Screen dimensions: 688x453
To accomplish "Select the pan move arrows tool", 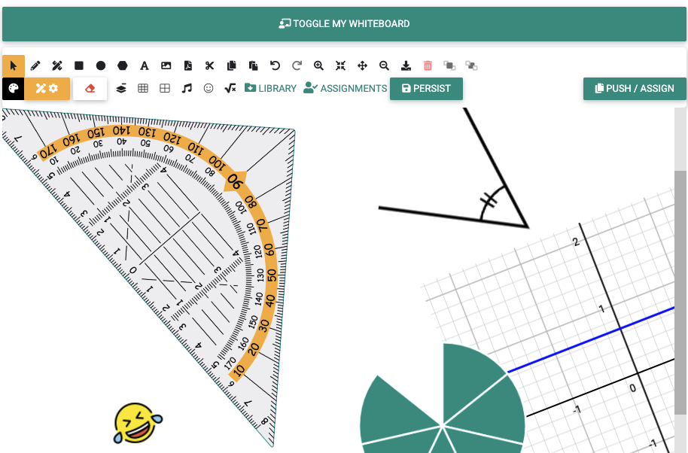I will (362, 65).
